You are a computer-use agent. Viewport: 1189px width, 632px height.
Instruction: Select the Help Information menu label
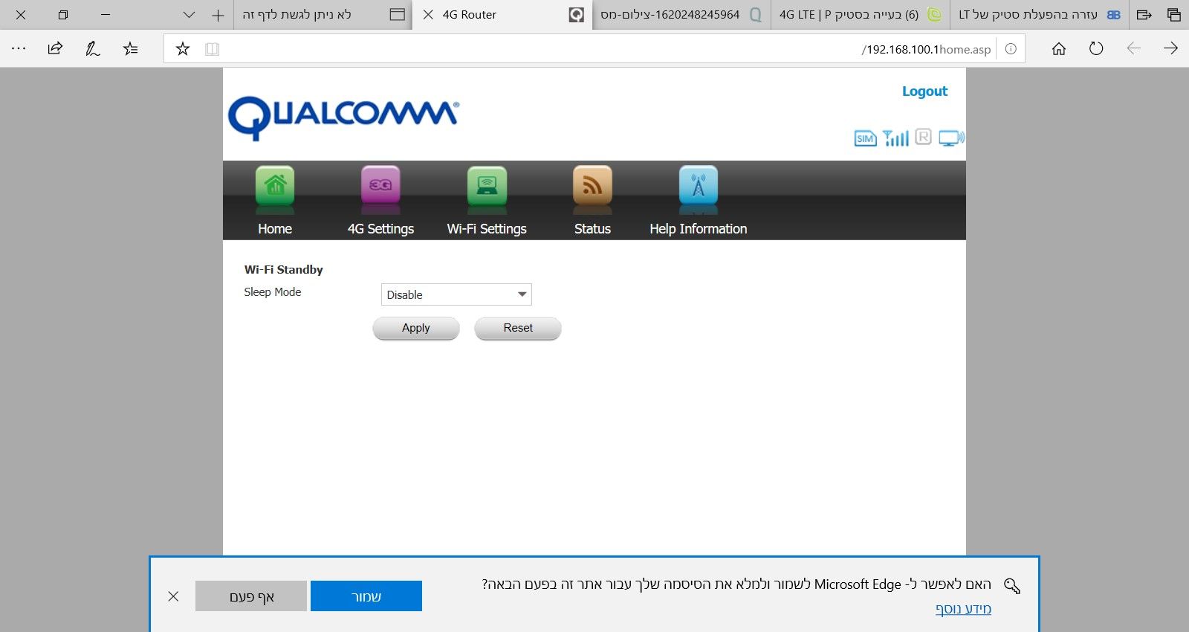(x=699, y=229)
